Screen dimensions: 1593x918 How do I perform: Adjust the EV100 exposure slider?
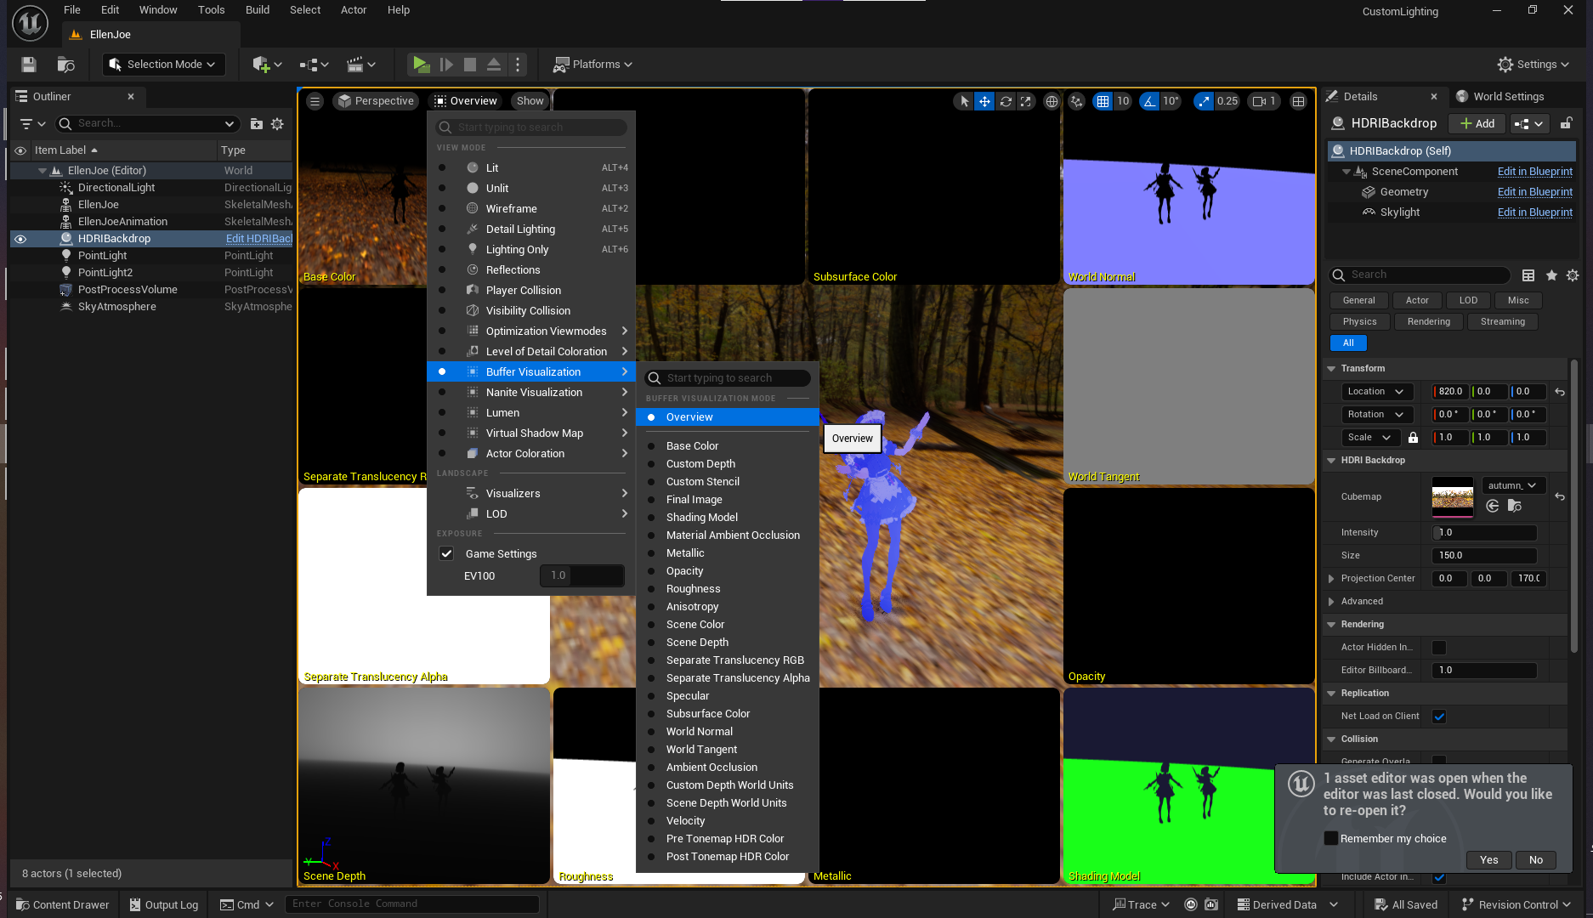pyautogui.click(x=582, y=575)
